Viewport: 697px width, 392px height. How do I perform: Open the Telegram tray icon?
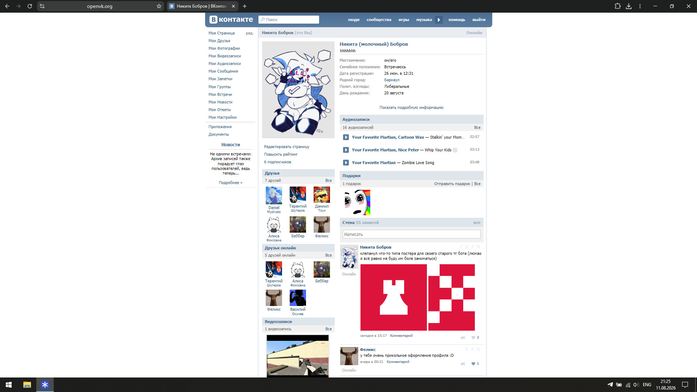[610, 385]
